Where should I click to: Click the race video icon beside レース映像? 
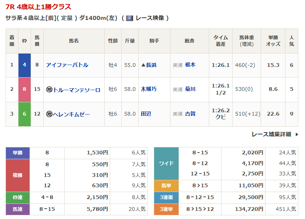click(x=129, y=18)
